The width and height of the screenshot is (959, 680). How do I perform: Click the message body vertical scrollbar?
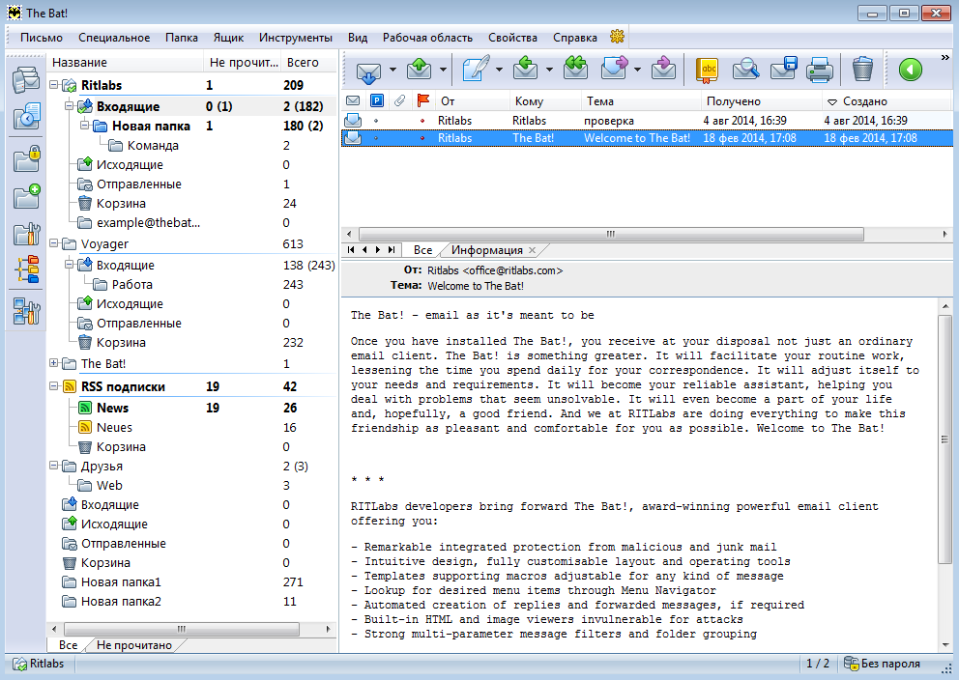944,439
